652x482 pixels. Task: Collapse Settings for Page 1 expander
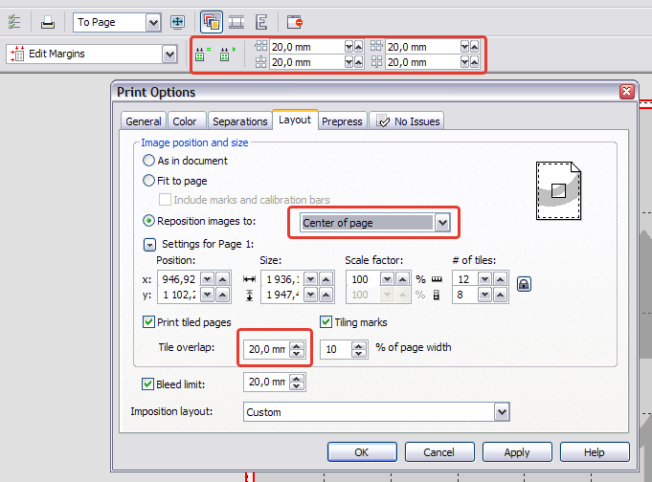tap(149, 245)
